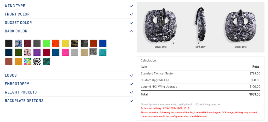The width and height of the screenshot is (268, 122).
Task: Open the Embroidery options
Action: [69, 84]
